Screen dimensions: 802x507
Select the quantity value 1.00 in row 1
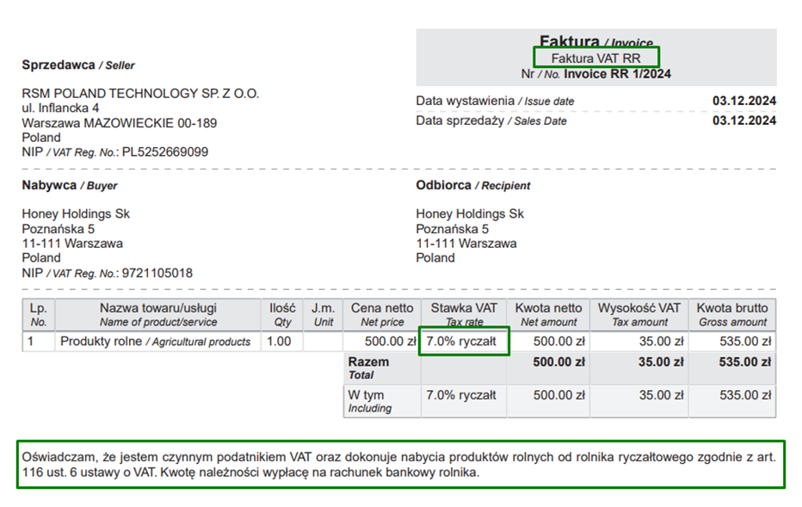[x=279, y=342]
